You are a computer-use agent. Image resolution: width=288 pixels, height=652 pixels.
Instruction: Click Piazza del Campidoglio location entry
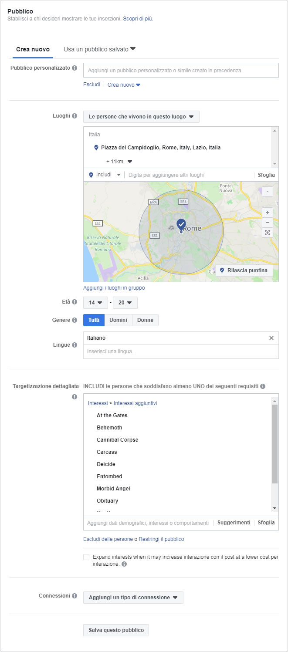[x=161, y=148]
